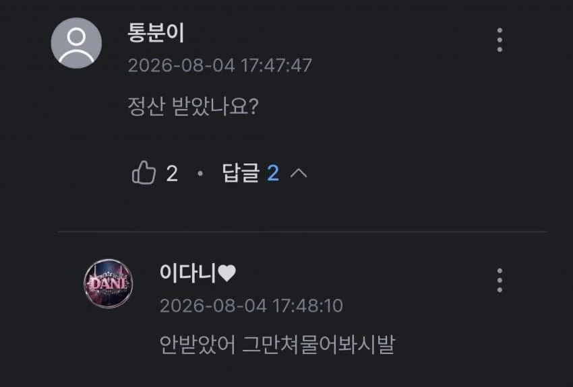Like 통분이's comment with the thumbs-up icon

point(144,172)
